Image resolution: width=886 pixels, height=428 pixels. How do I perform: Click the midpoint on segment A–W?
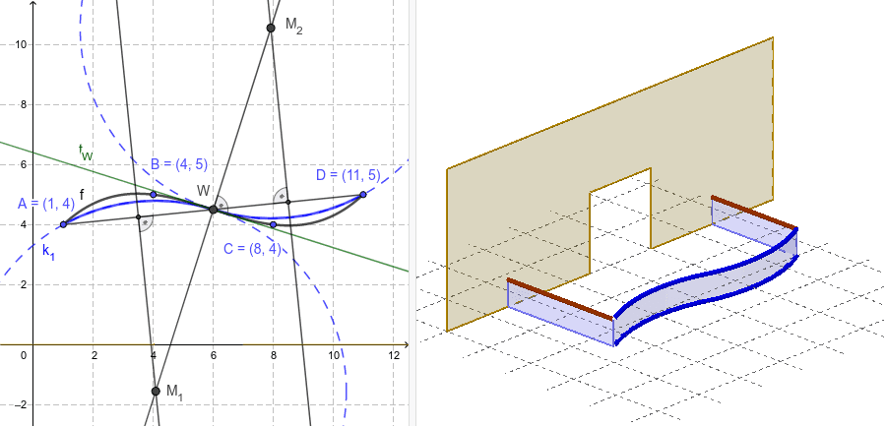pos(138,216)
